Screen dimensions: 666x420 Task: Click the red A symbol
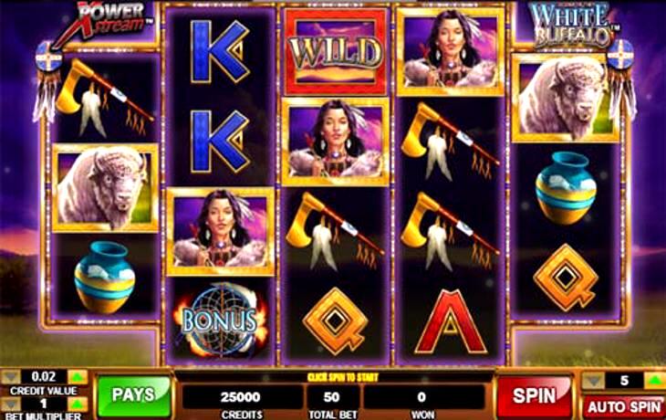coord(450,321)
